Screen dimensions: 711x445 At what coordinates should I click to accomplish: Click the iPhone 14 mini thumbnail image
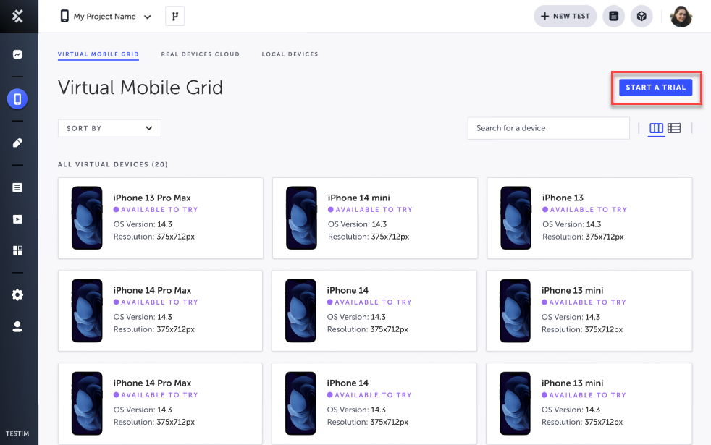301,218
